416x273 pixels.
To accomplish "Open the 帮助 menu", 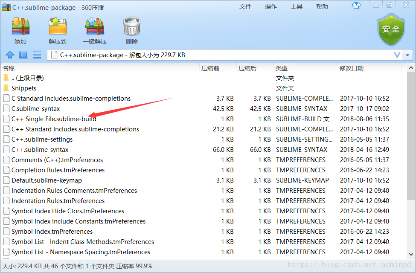I will (x=322, y=7).
